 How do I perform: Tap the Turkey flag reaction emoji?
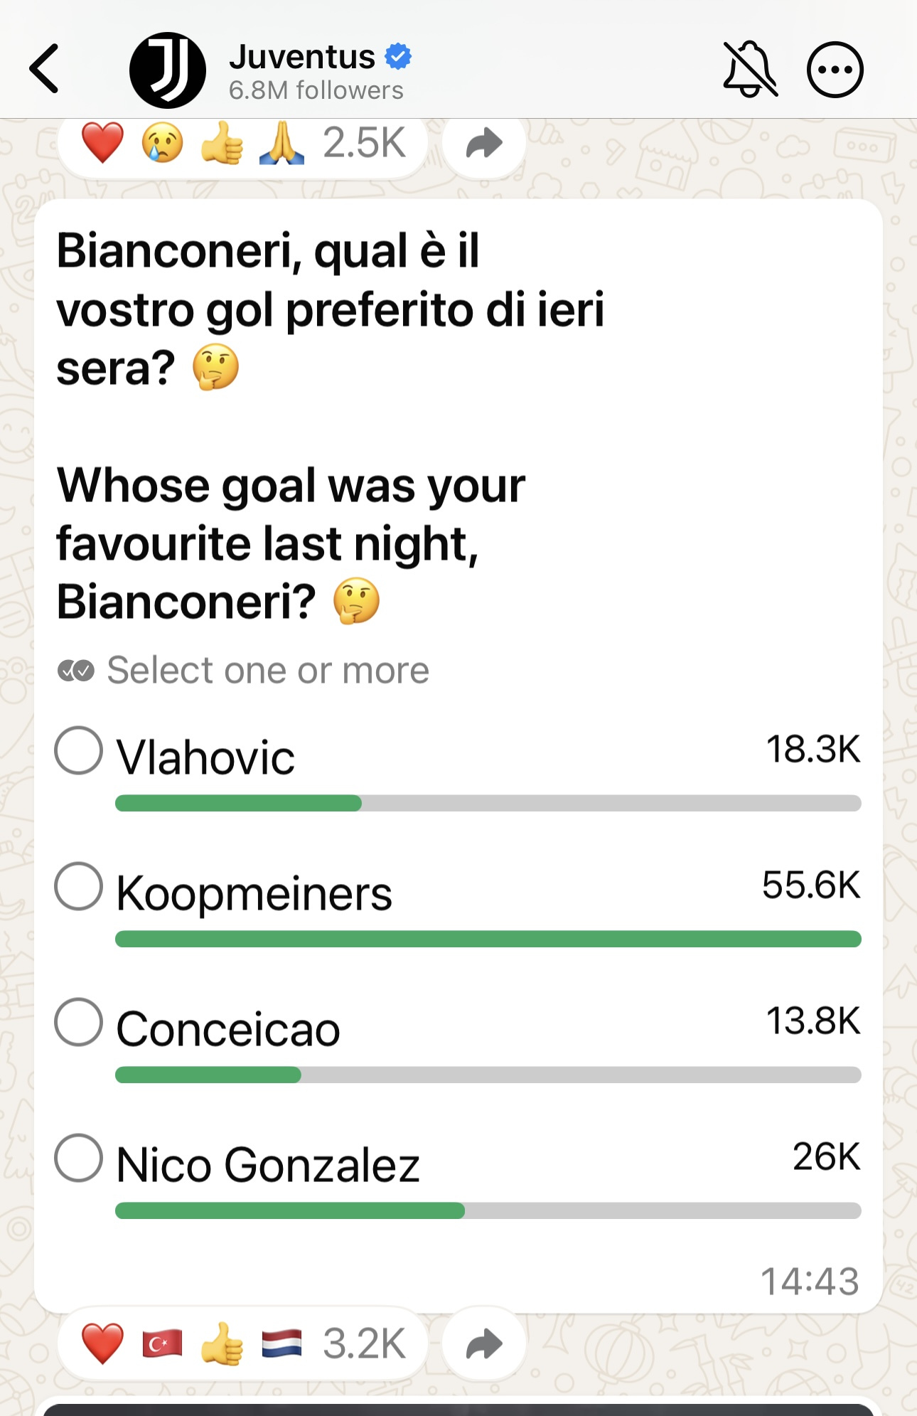(162, 1344)
